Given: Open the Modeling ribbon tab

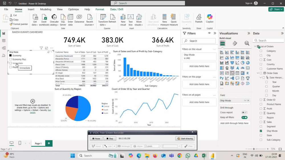Looking at the screenshot, I should tap(46, 9).
